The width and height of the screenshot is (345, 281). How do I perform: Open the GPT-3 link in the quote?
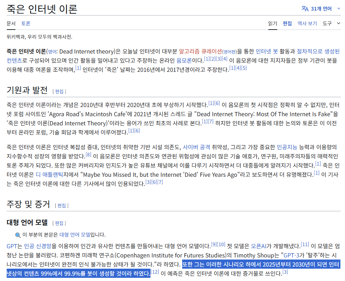point(291,255)
